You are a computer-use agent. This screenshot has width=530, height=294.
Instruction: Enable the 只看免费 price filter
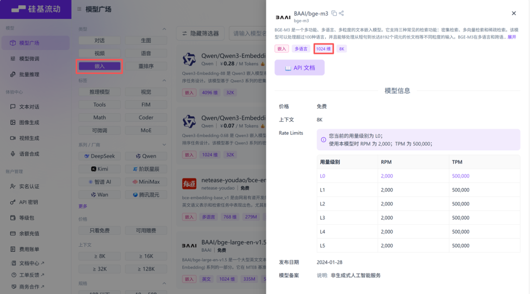(x=99, y=230)
